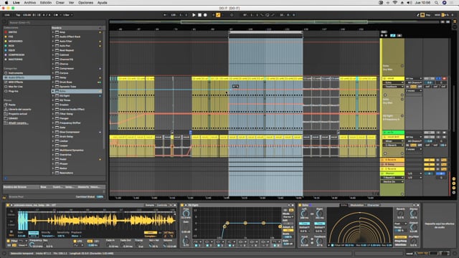
Task: Start playback with the Play button
Action: 194,15
